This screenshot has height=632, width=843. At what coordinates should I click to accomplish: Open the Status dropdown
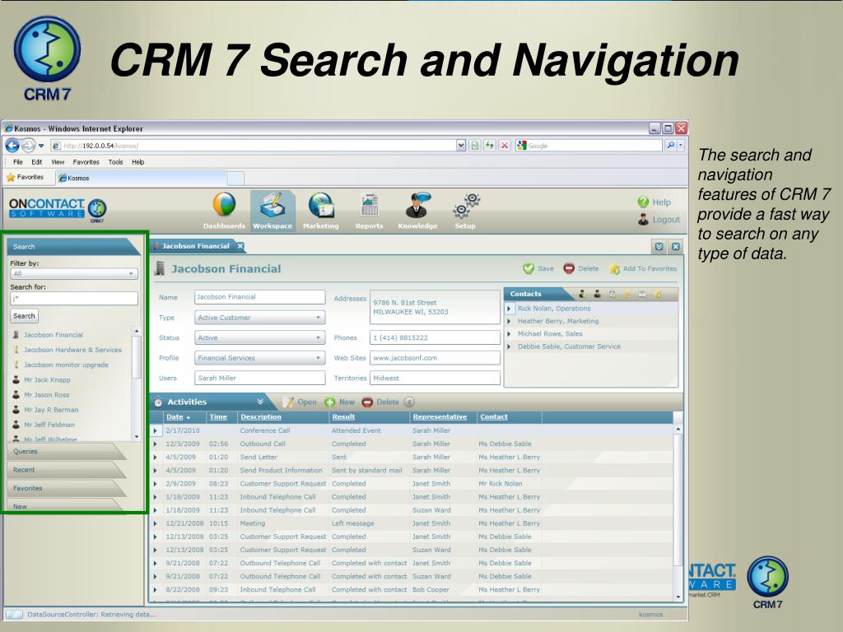pyautogui.click(x=259, y=337)
